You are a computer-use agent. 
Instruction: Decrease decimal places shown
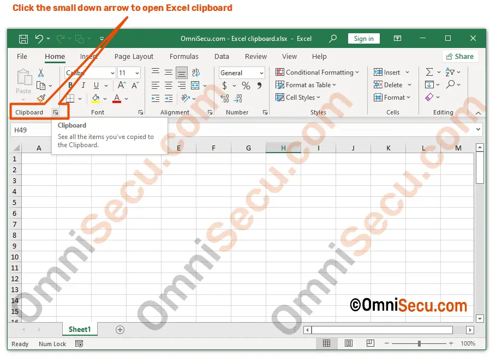(238, 99)
